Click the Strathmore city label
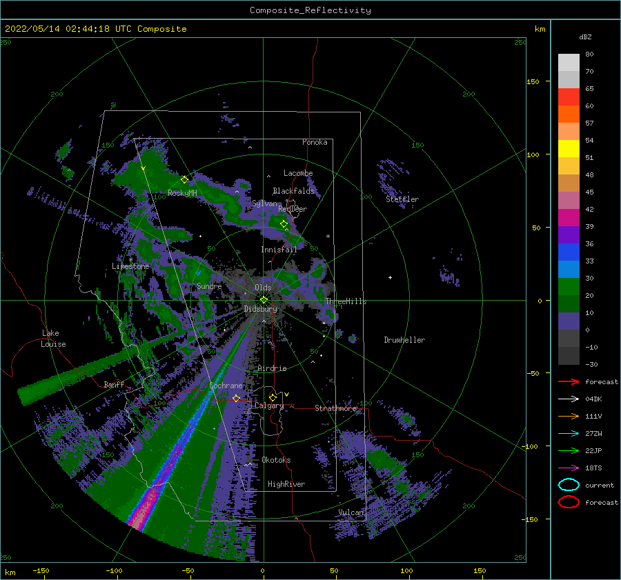This screenshot has height=580, width=621. (335, 408)
